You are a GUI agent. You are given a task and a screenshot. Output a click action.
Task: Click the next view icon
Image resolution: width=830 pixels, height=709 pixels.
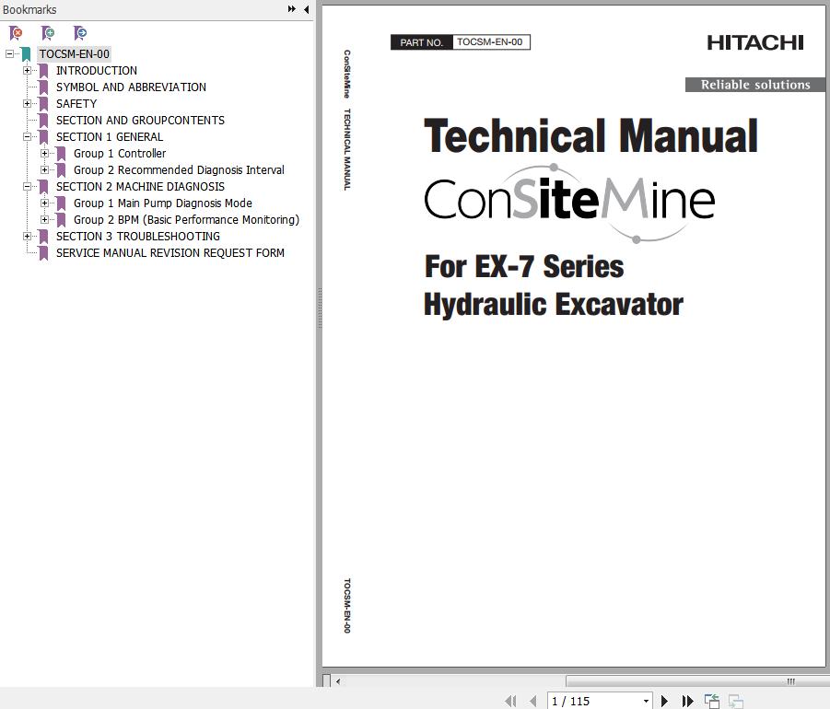736,701
